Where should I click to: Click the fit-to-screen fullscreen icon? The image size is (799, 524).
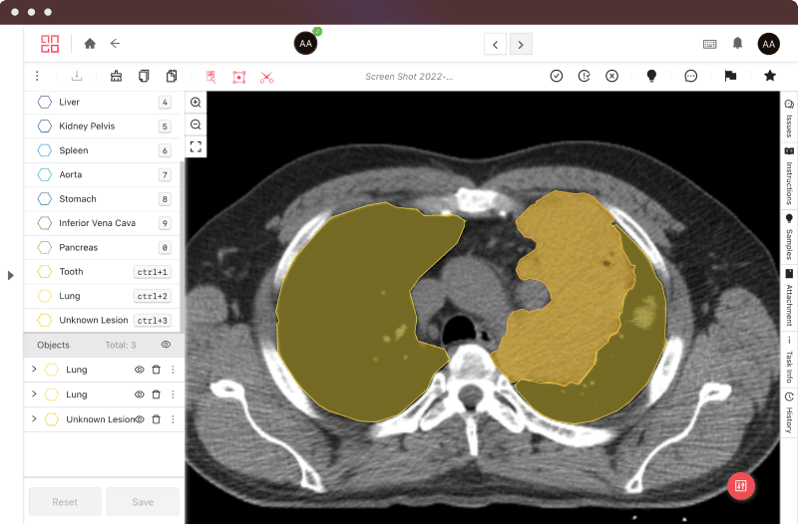click(196, 146)
